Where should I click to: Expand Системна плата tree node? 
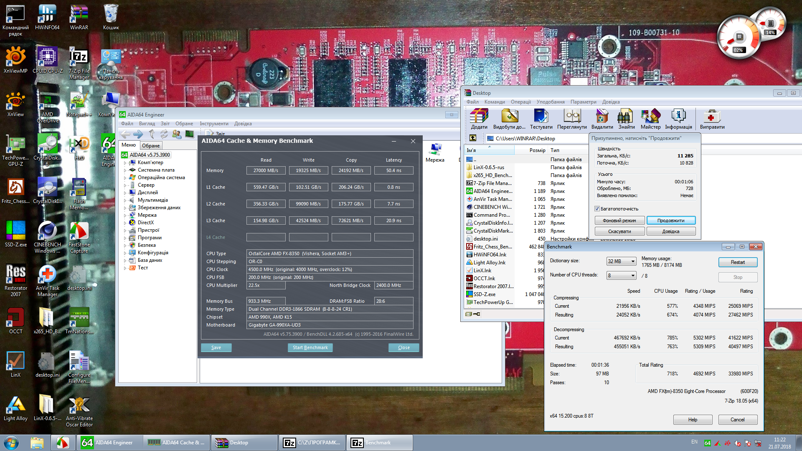coord(125,170)
